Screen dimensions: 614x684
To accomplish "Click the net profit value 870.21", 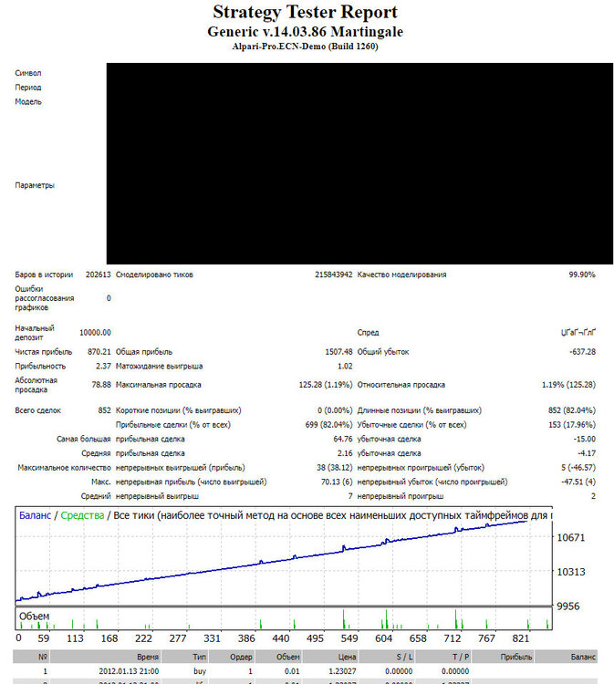I will pyautogui.click(x=99, y=352).
